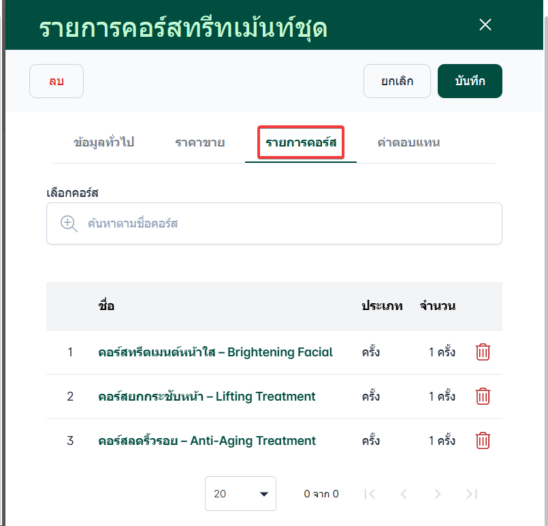Switch to the ข้อมูลทั่วไป tab
Image resolution: width=548 pixels, height=526 pixels.
pyautogui.click(x=103, y=143)
